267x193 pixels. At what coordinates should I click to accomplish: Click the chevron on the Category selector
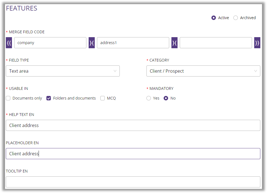(255, 71)
